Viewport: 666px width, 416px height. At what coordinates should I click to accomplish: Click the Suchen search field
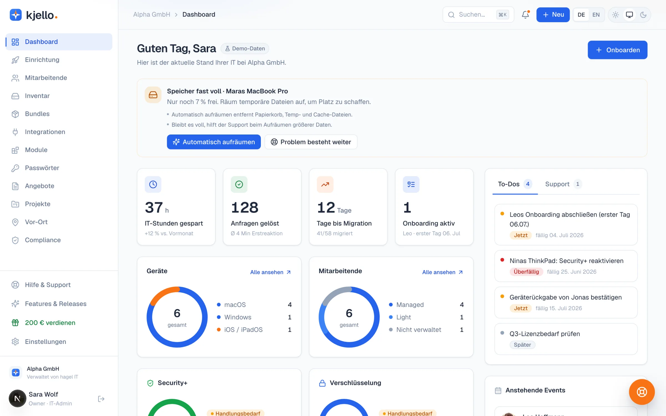pyautogui.click(x=478, y=15)
